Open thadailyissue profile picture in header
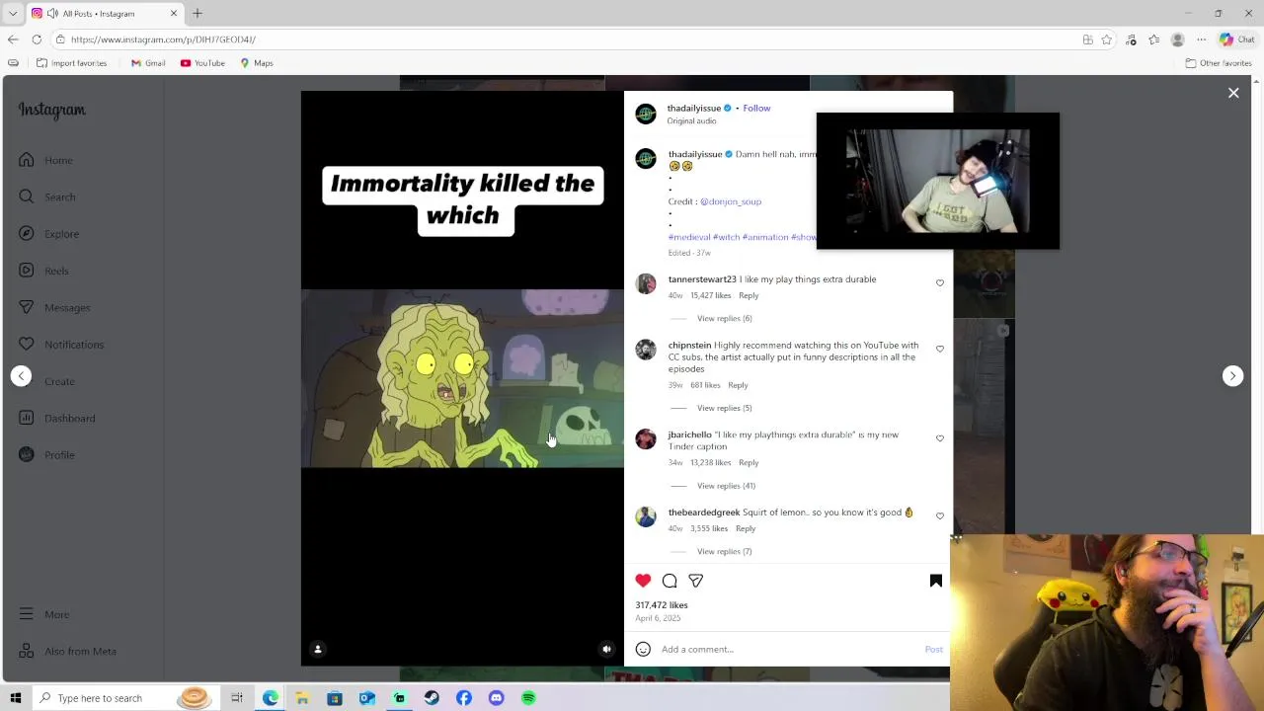The width and height of the screenshot is (1264, 711). click(x=646, y=114)
